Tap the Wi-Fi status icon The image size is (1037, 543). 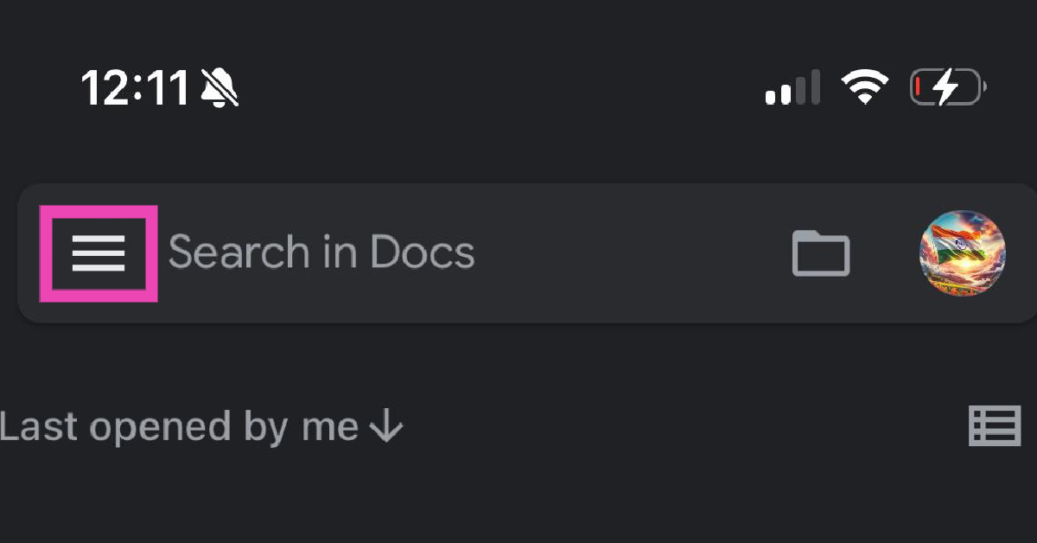coord(865,87)
